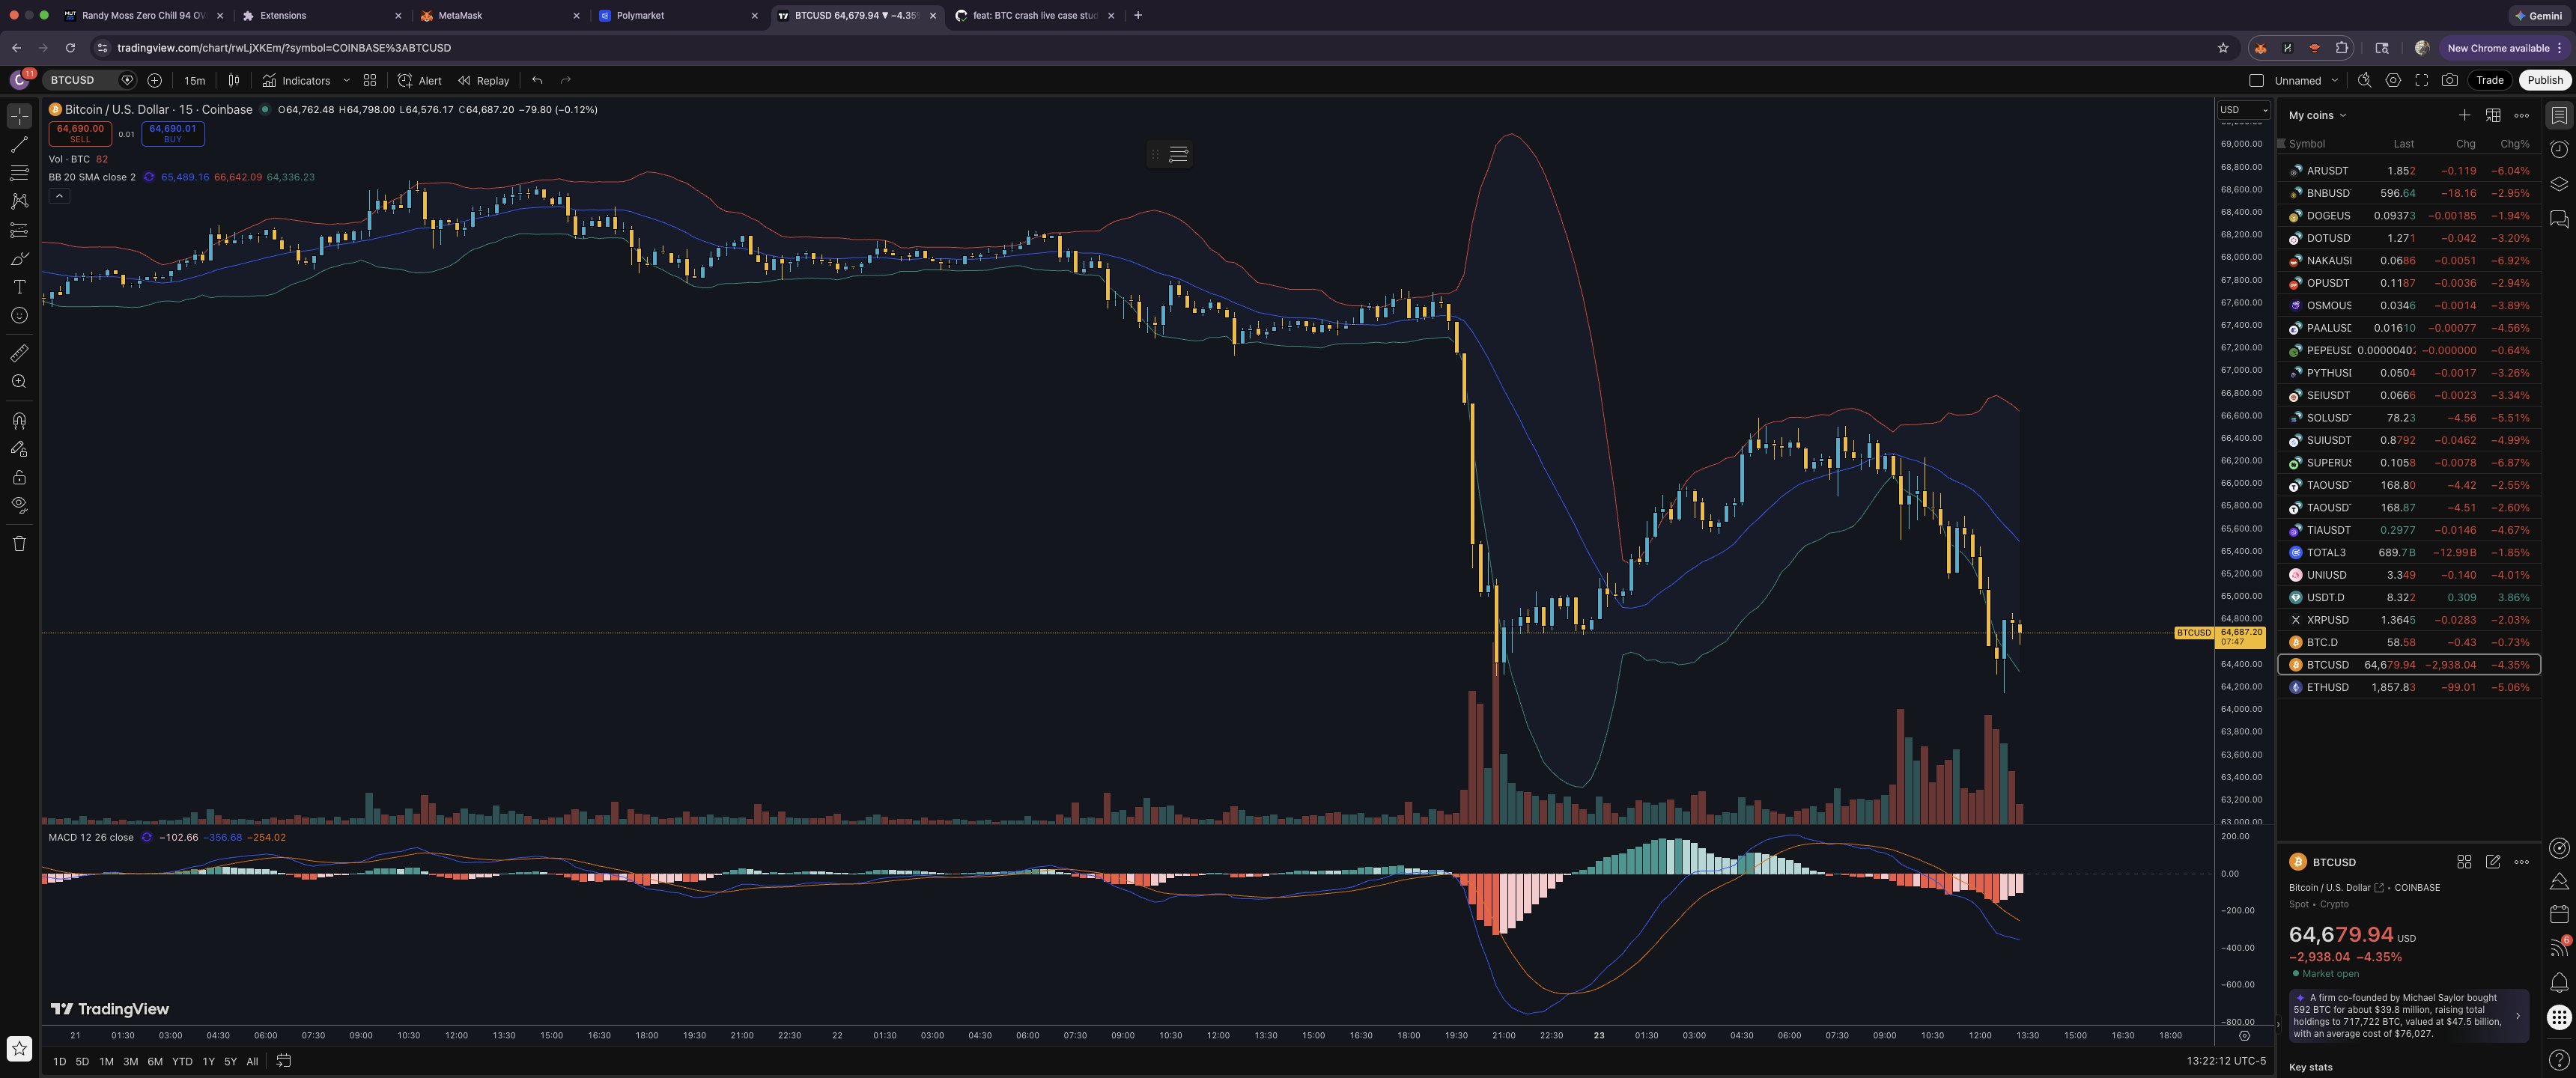Open the Alerts clock panel on right sidebar
This screenshot has height=1078, width=2576.
tap(2559, 149)
